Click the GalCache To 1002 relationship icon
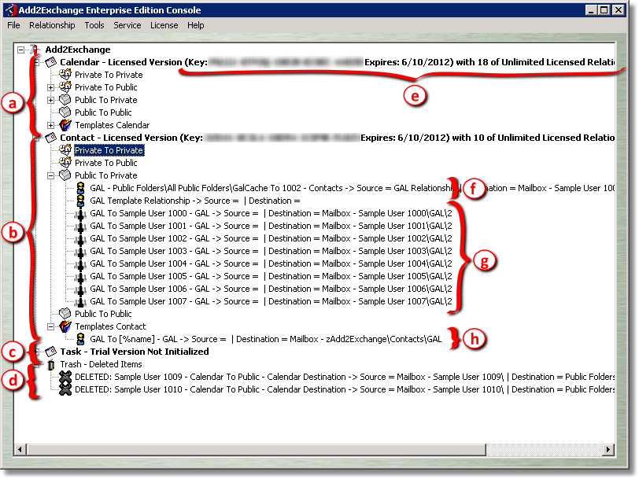Screen dimensions: 639x479 [81, 188]
